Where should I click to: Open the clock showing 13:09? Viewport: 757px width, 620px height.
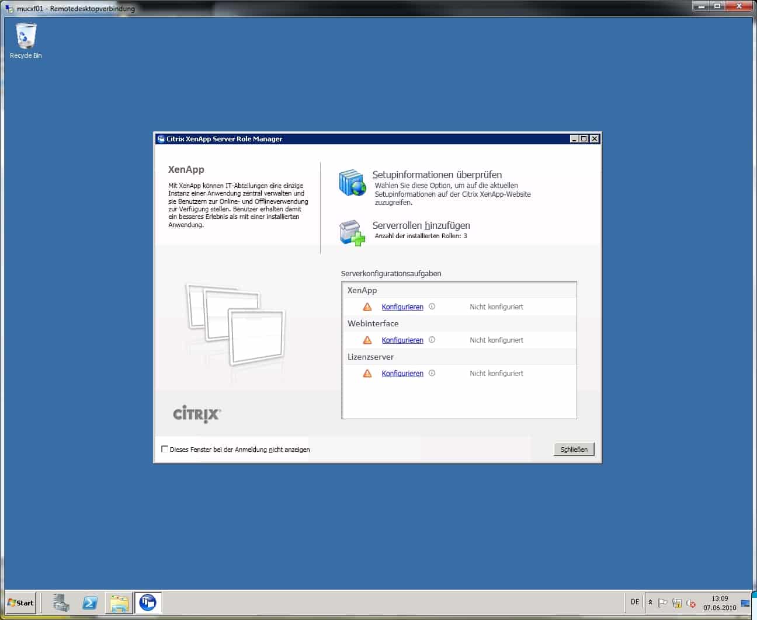(720, 603)
